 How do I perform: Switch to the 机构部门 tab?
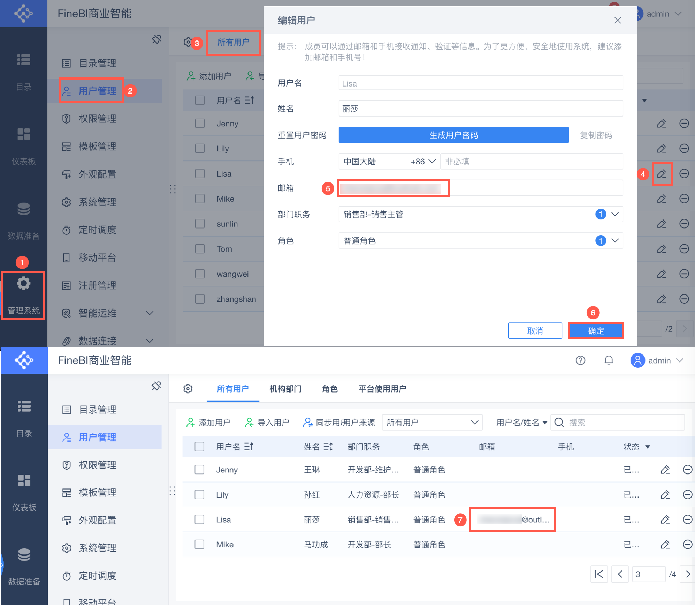pos(285,389)
